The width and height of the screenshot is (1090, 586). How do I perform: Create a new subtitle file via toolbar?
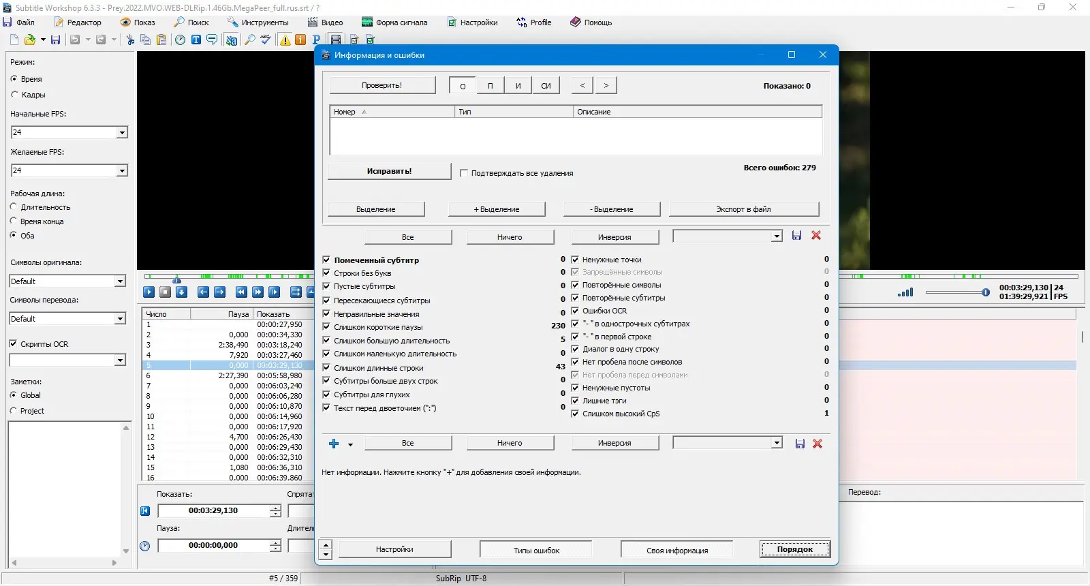point(14,40)
